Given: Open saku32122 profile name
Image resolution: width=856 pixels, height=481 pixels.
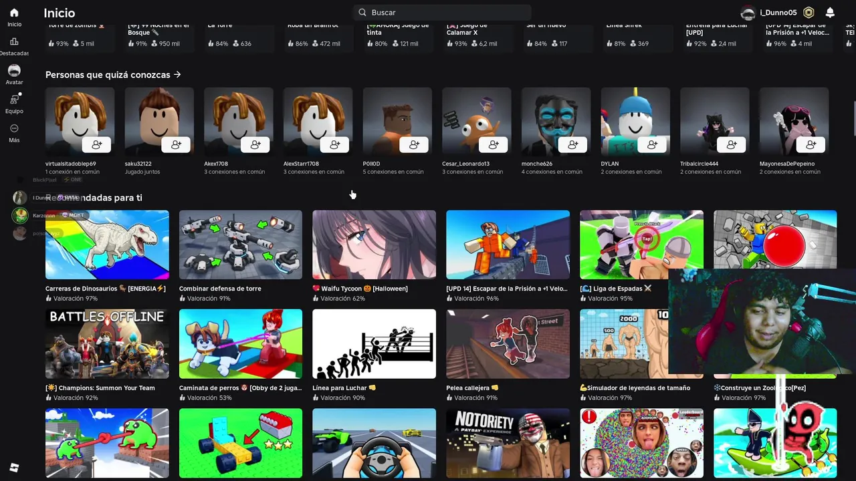Looking at the screenshot, I should tap(138, 164).
